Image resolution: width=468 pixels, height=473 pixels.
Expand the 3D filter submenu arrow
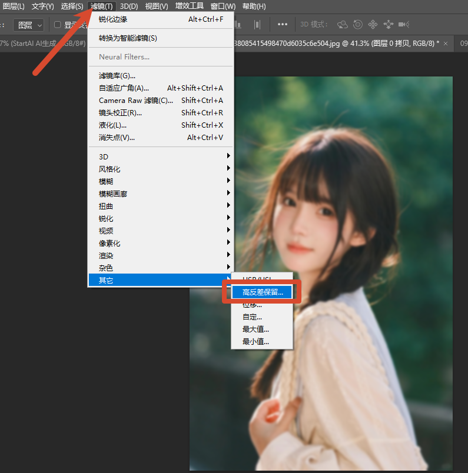(228, 156)
